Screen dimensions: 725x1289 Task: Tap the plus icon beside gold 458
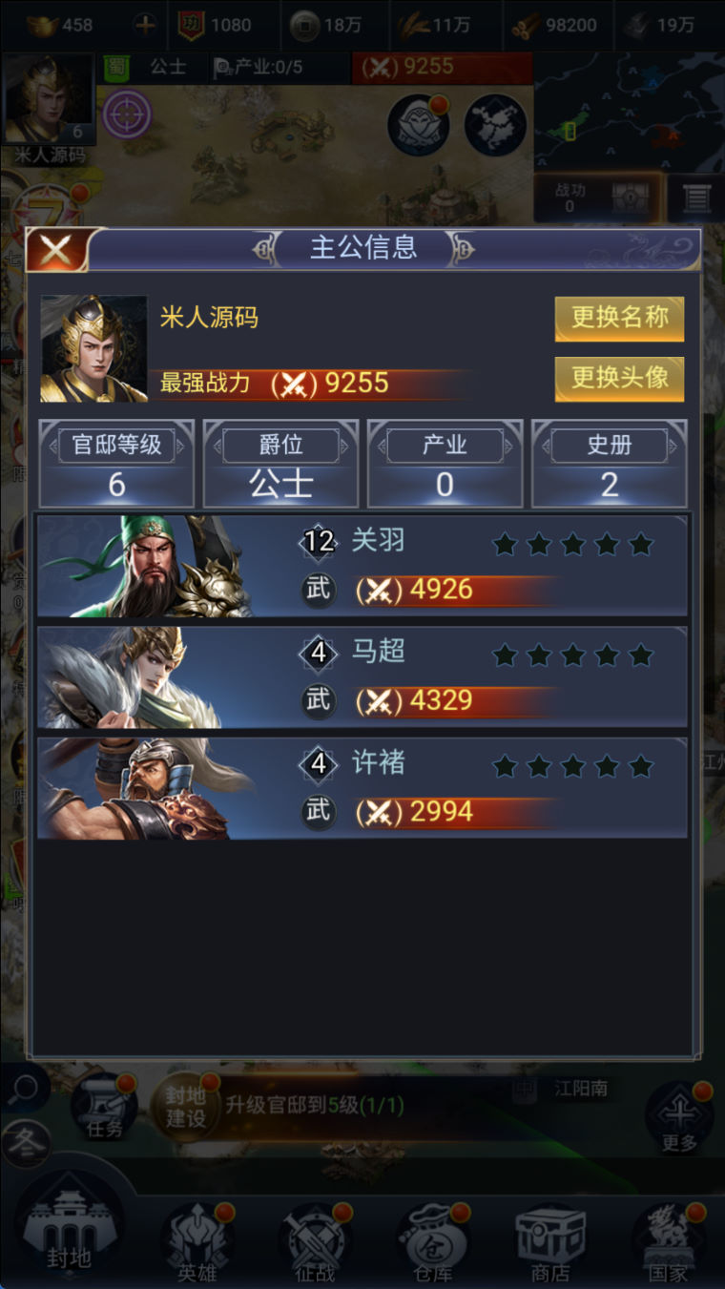[x=145, y=25]
